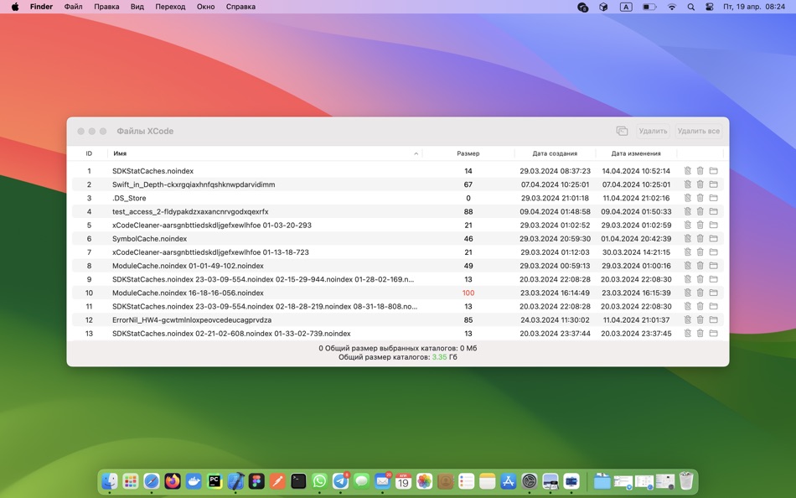Open the Finder menu

point(41,7)
